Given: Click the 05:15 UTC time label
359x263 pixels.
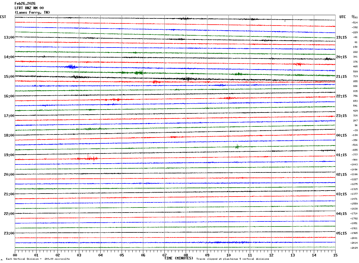Looking at the screenshot, I should click(x=341, y=233).
